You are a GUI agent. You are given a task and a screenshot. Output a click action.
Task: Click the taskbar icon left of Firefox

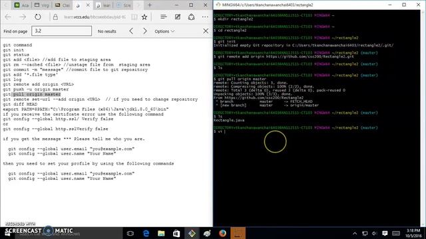click(x=207, y=233)
